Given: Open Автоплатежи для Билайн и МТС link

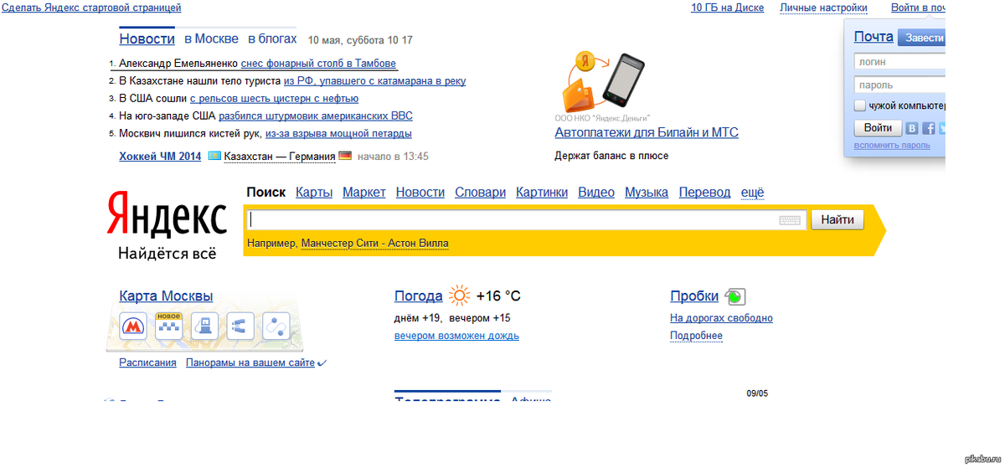Looking at the screenshot, I should [647, 132].
